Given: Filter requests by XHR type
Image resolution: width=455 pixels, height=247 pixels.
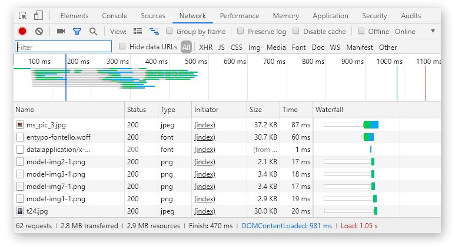Looking at the screenshot, I should pos(206,47).
